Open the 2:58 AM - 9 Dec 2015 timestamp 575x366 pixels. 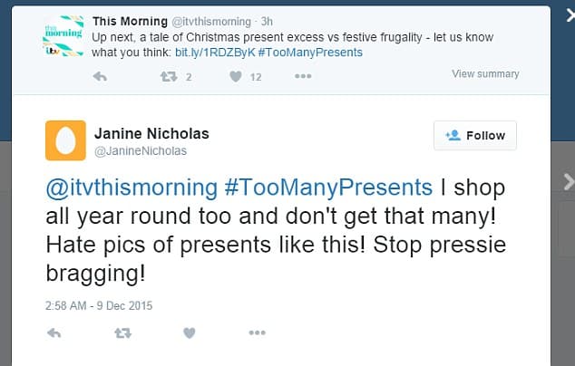point(99,305)
